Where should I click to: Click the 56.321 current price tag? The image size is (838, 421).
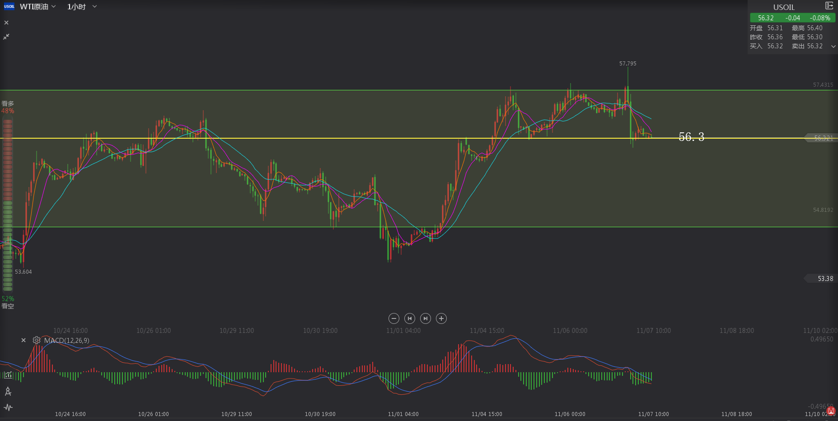coord(822,138)
